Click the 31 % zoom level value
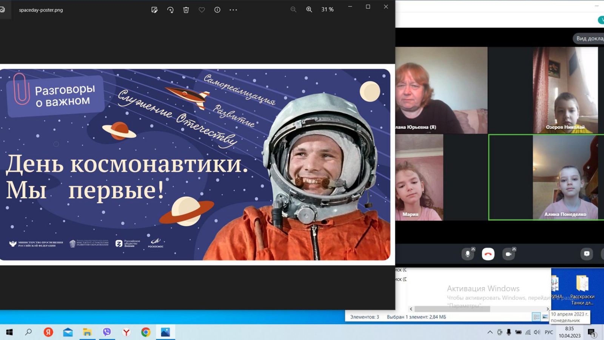Image resolution: width=604 pixels, height=340 pixels. (x=327, y=9)
